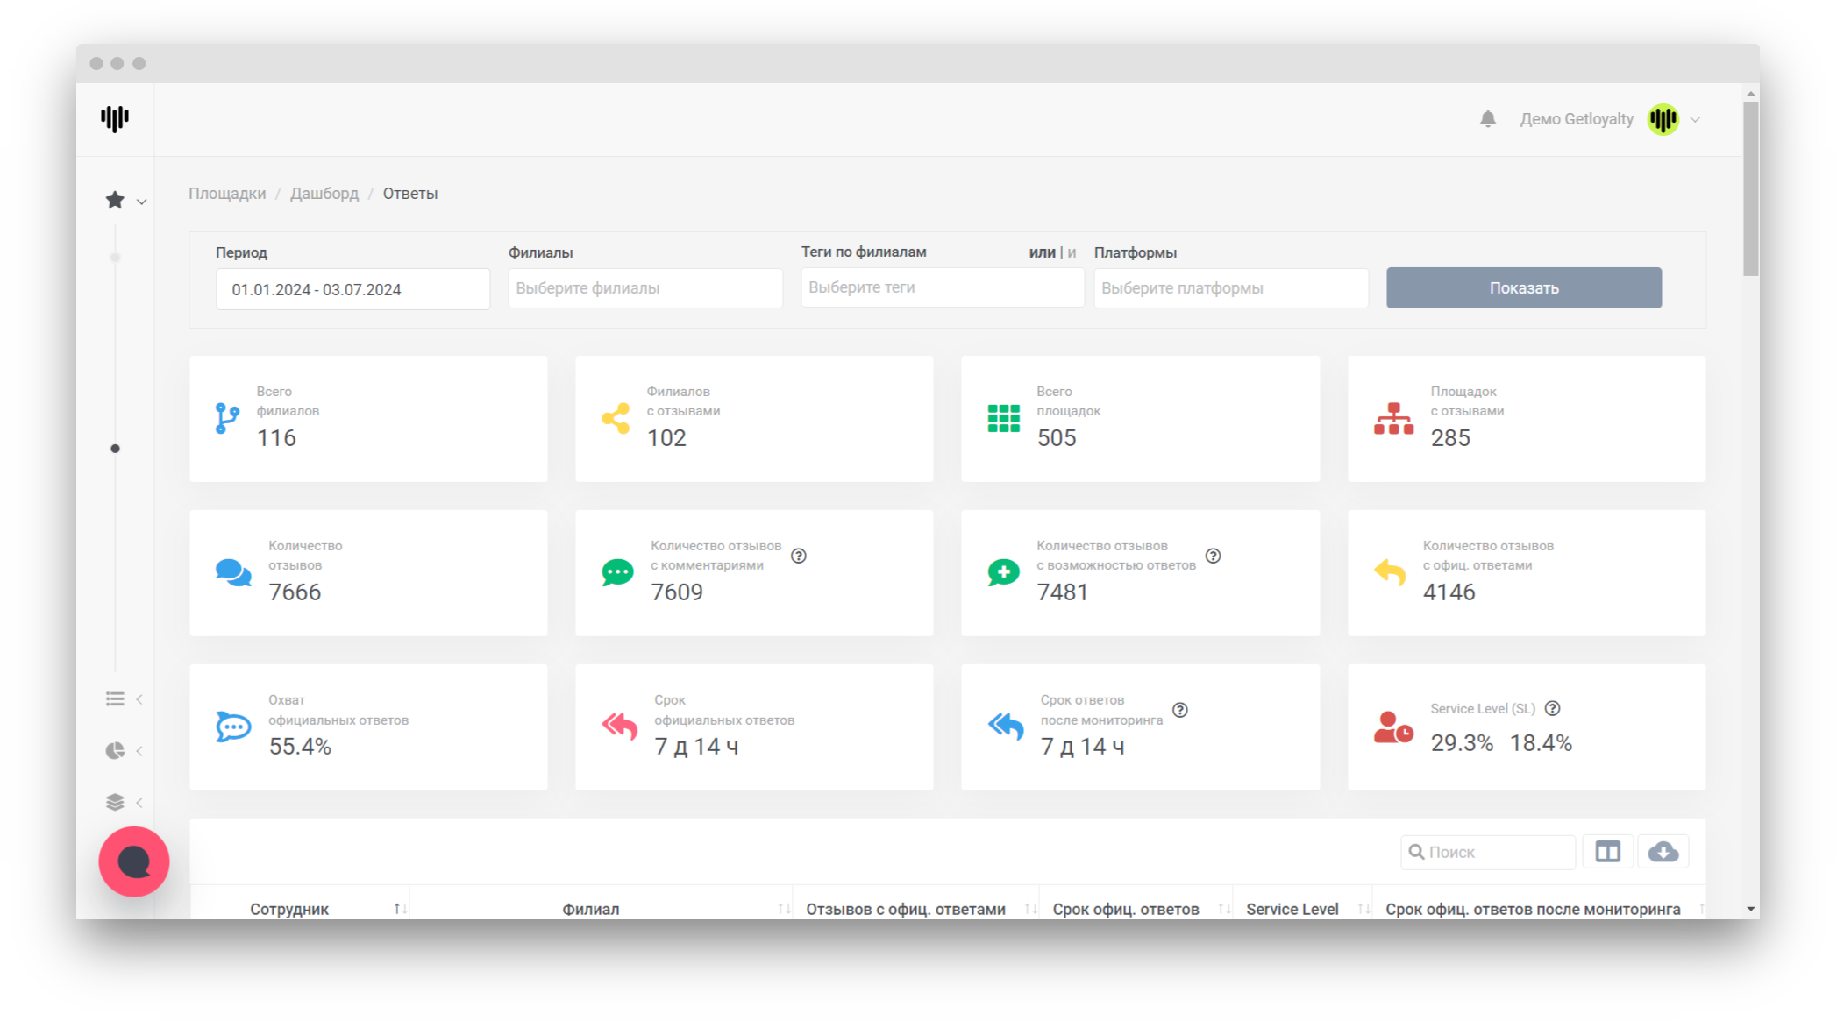Viewport: 1837px width, 1028px height.
Task: Switch the tag filter mode to 'или'
Action: click(1042, 252)
